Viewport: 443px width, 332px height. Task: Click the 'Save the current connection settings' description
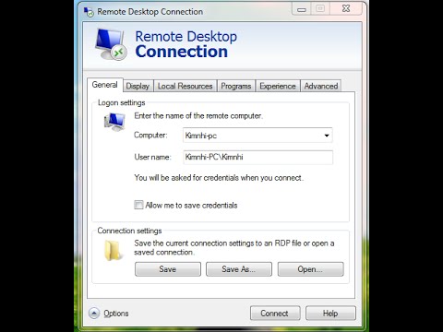pyautogui.click(x=234, y=247)
